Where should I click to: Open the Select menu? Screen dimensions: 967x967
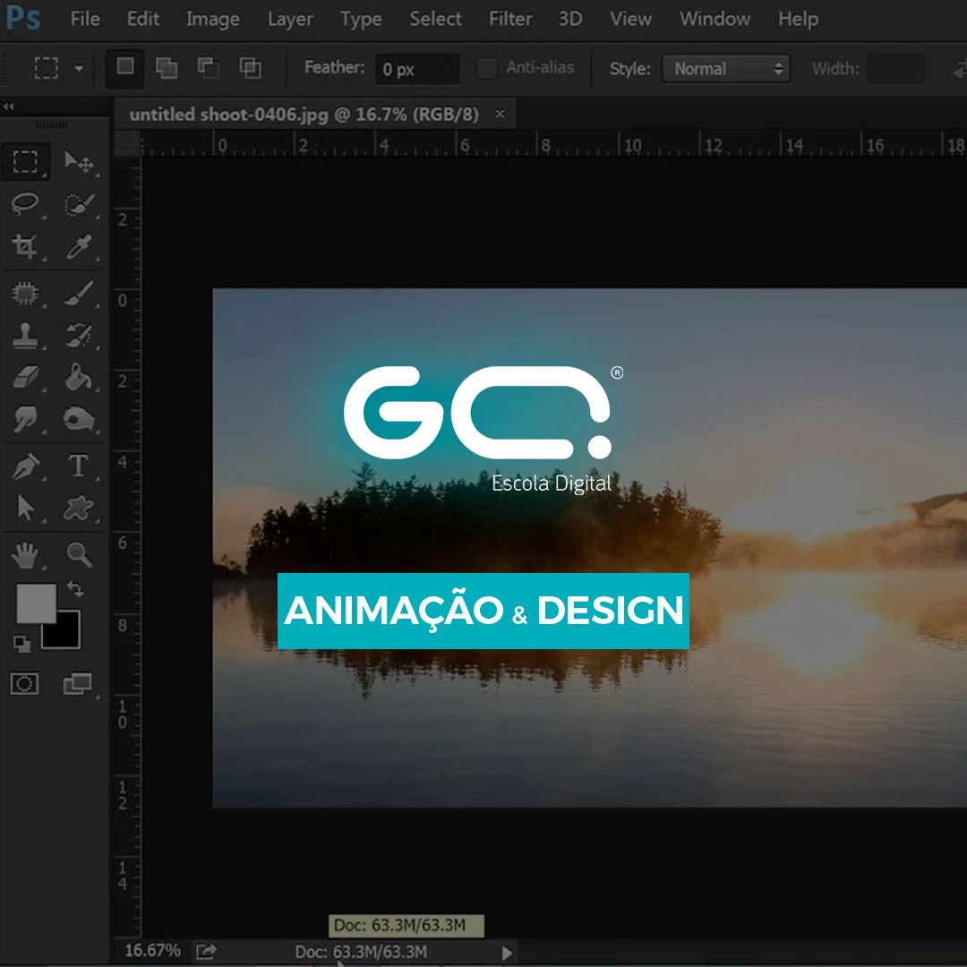[x=435, y=19]
